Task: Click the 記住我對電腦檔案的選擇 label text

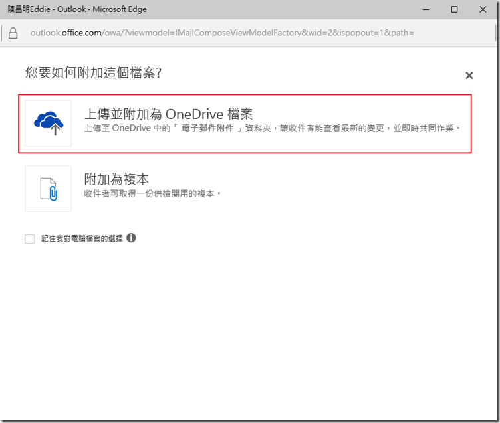Action: coord(82,238)
